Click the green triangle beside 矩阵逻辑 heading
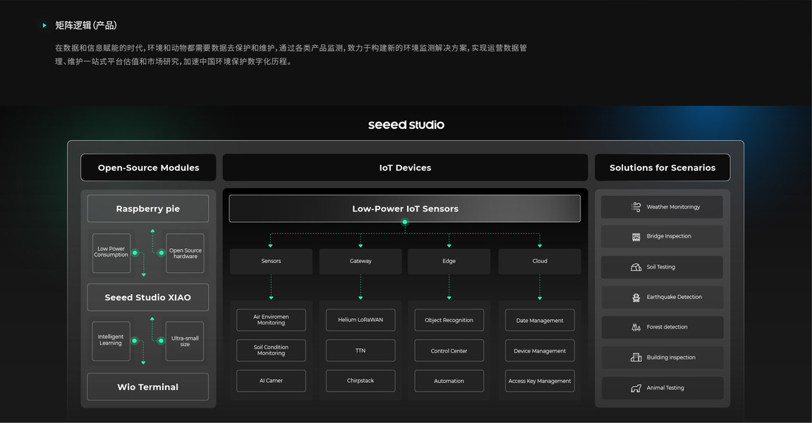This screenshot has height=423, width=812. pyautogui.click(x=44, y=25)
